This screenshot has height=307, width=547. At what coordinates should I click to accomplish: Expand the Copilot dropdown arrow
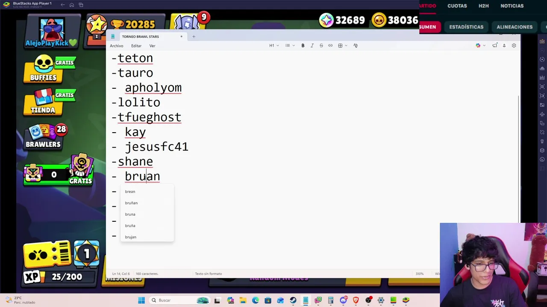[484, 46]
